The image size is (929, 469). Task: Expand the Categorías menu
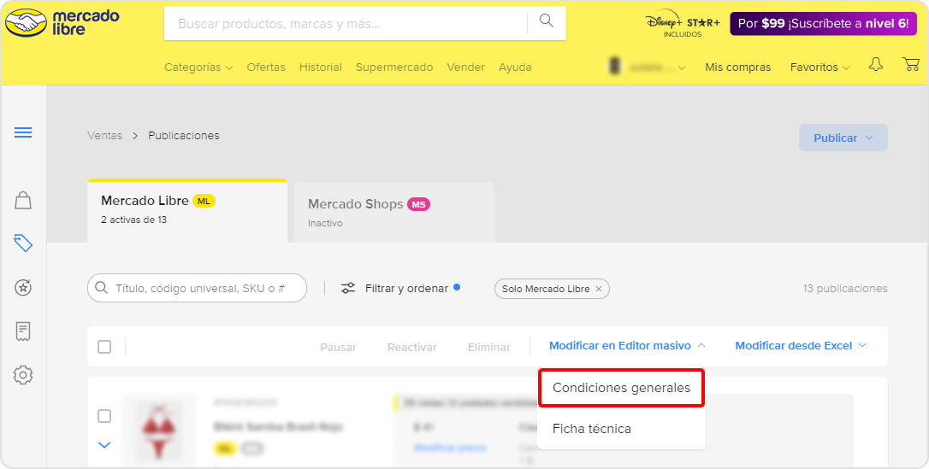click(x=198, y=67)
